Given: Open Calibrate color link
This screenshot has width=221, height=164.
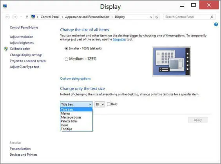Looking at the screenshot, I should (x=20, y=49).
